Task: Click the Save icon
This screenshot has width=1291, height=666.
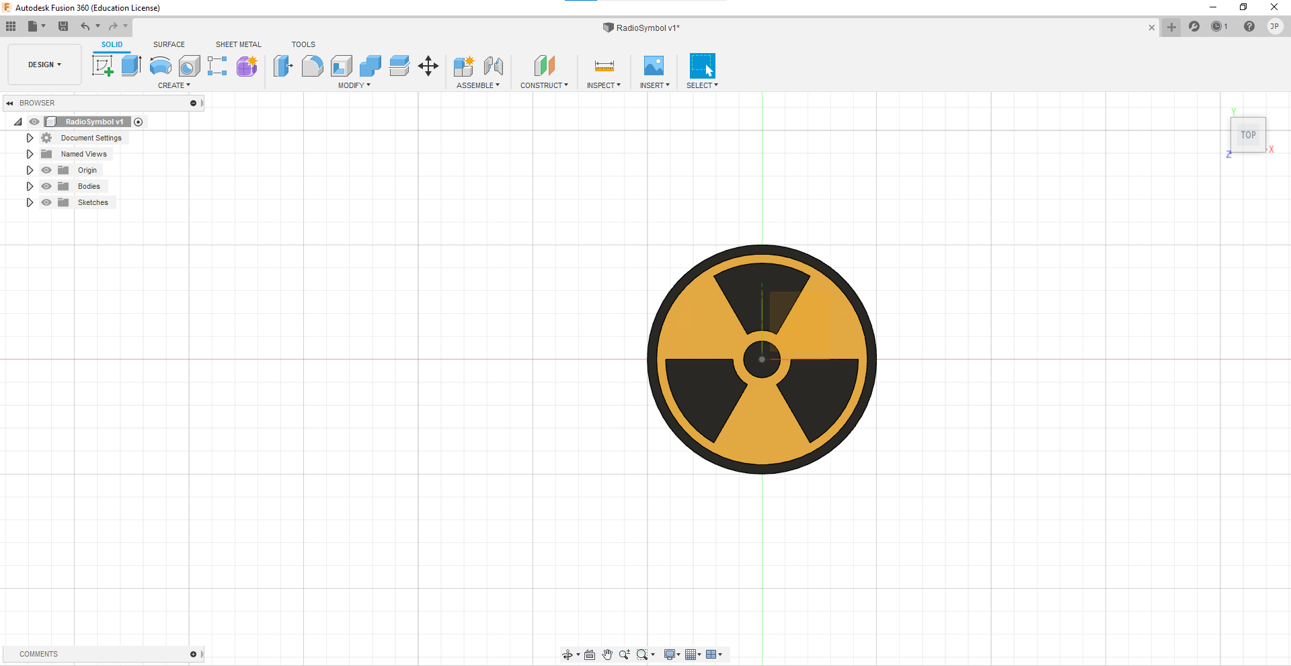Action: pyautogui.click(x=63, y=26)
